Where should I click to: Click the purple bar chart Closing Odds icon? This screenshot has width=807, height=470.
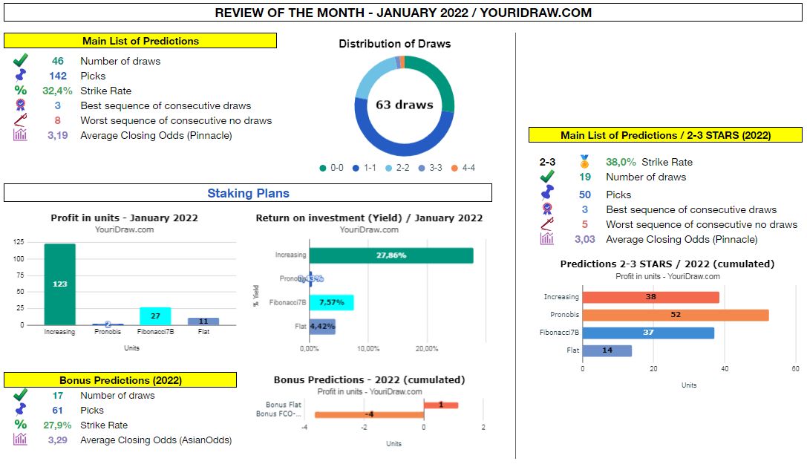coord(20,135)
